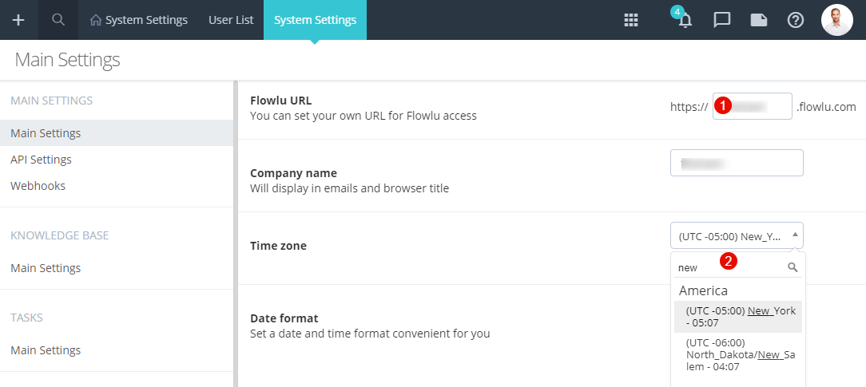
Task: Select (UTC -05:00) New_York option
Action: pyautogui.click(x=738, y=317)
